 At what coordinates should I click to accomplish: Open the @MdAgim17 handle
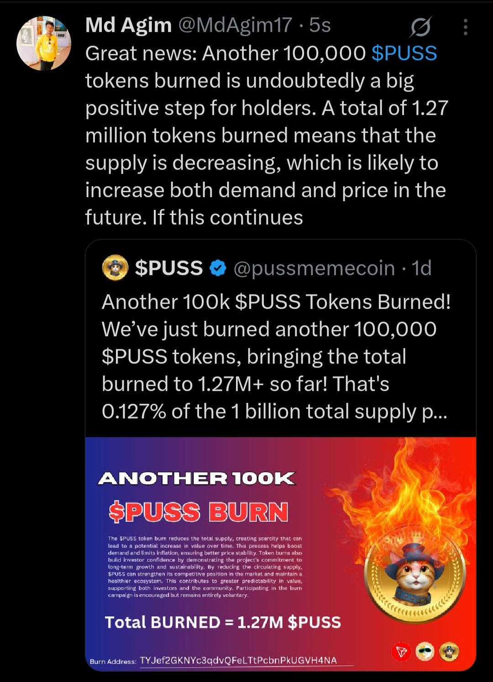235,26
